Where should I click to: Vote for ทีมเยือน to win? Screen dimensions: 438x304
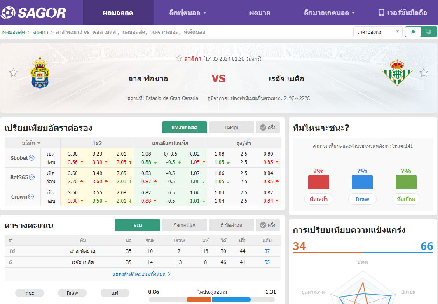[406, 199]
